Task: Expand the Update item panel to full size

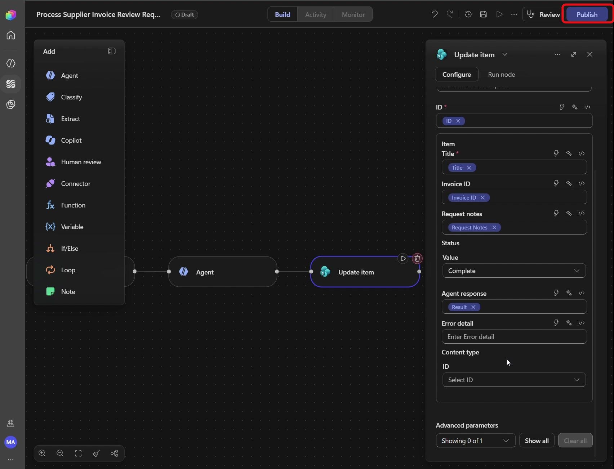Action: click(574, 54)
